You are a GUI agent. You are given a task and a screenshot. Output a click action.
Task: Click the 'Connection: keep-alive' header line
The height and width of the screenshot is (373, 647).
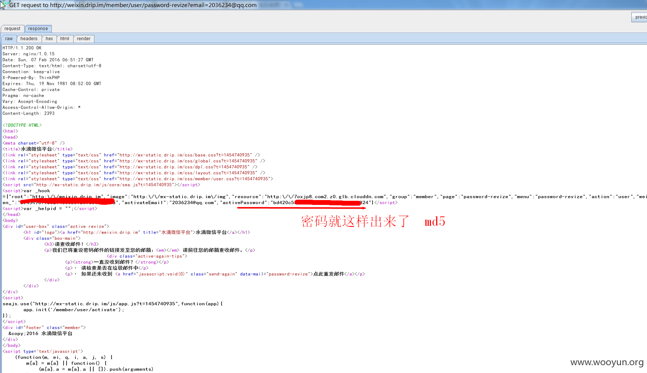click(x=31, y=72)
